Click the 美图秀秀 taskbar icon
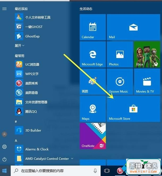 click(120, 171)
